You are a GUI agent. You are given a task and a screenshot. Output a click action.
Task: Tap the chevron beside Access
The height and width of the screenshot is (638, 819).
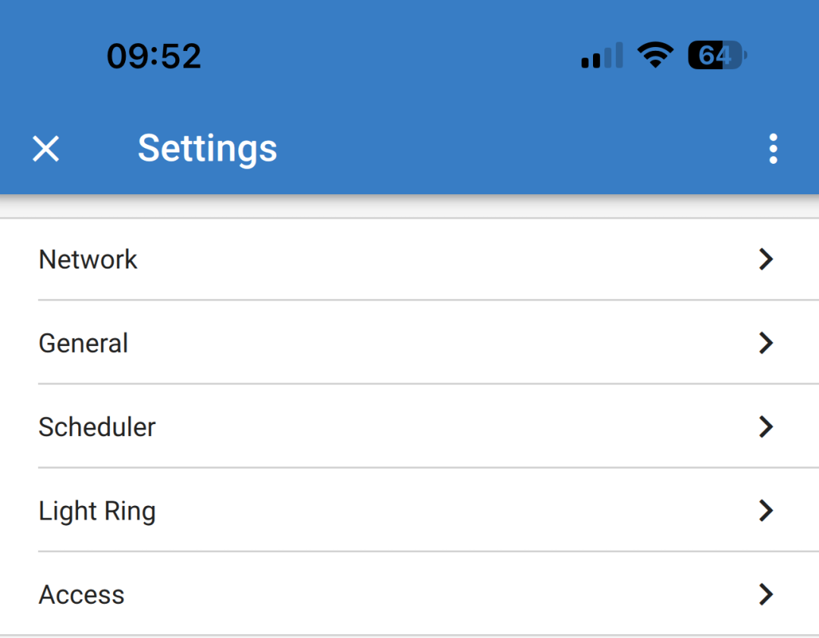tap(766, 595)
